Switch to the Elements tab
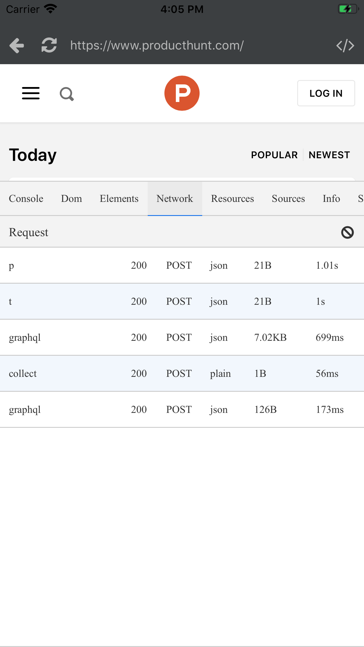The height and width of the screenshot is (647, 364). 119,199
